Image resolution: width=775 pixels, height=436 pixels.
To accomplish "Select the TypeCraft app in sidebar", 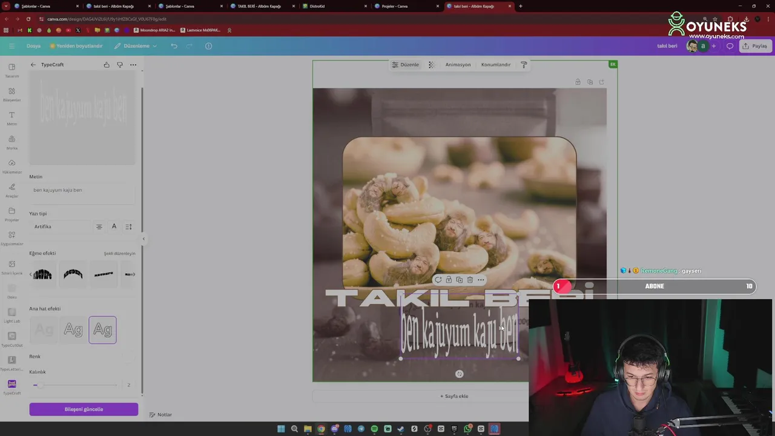I will pos(12,387).
